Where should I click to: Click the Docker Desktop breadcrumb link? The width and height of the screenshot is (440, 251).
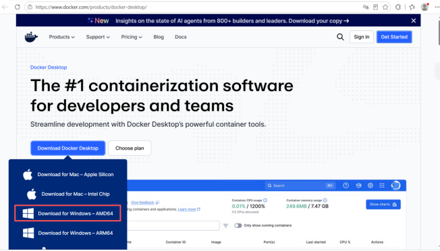tap(49, 67)
